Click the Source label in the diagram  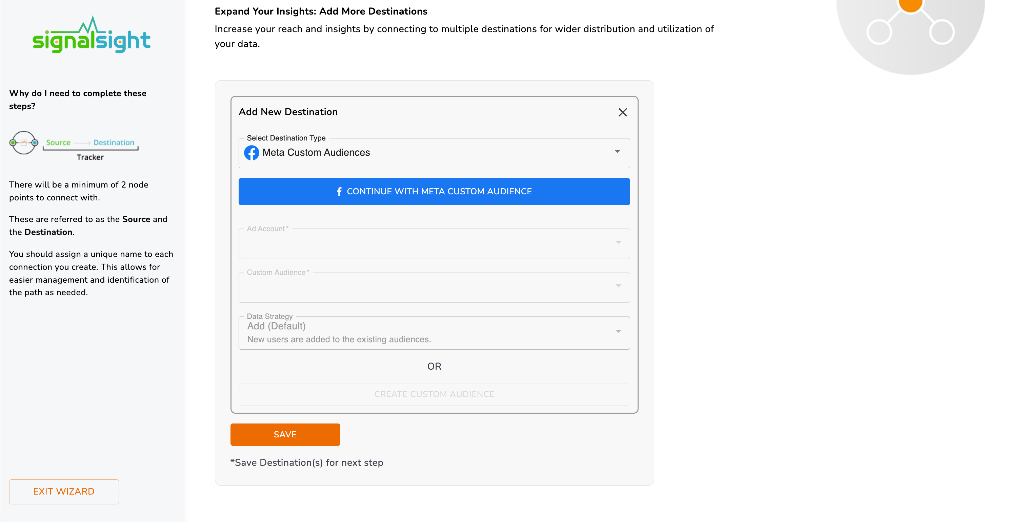tap(58, 142)
